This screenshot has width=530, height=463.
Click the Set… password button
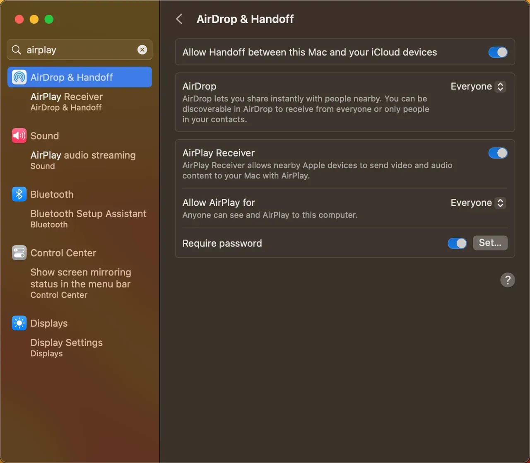[490, 243]
